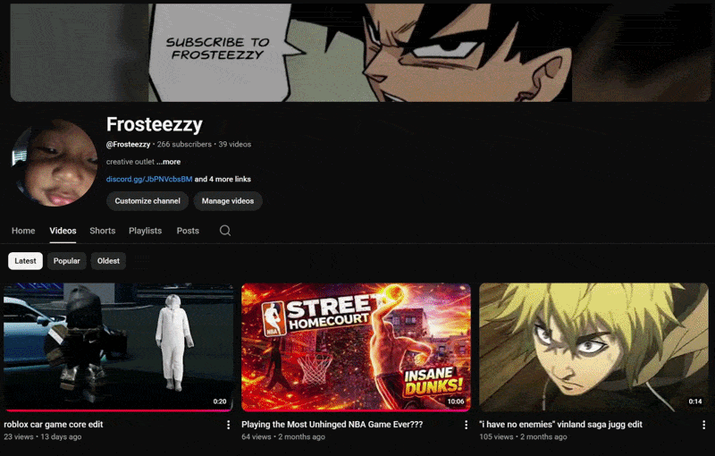Open Playing the Most Unhinged NBA Game title
The width and height of the screenshot is (715, 456).
332,425
